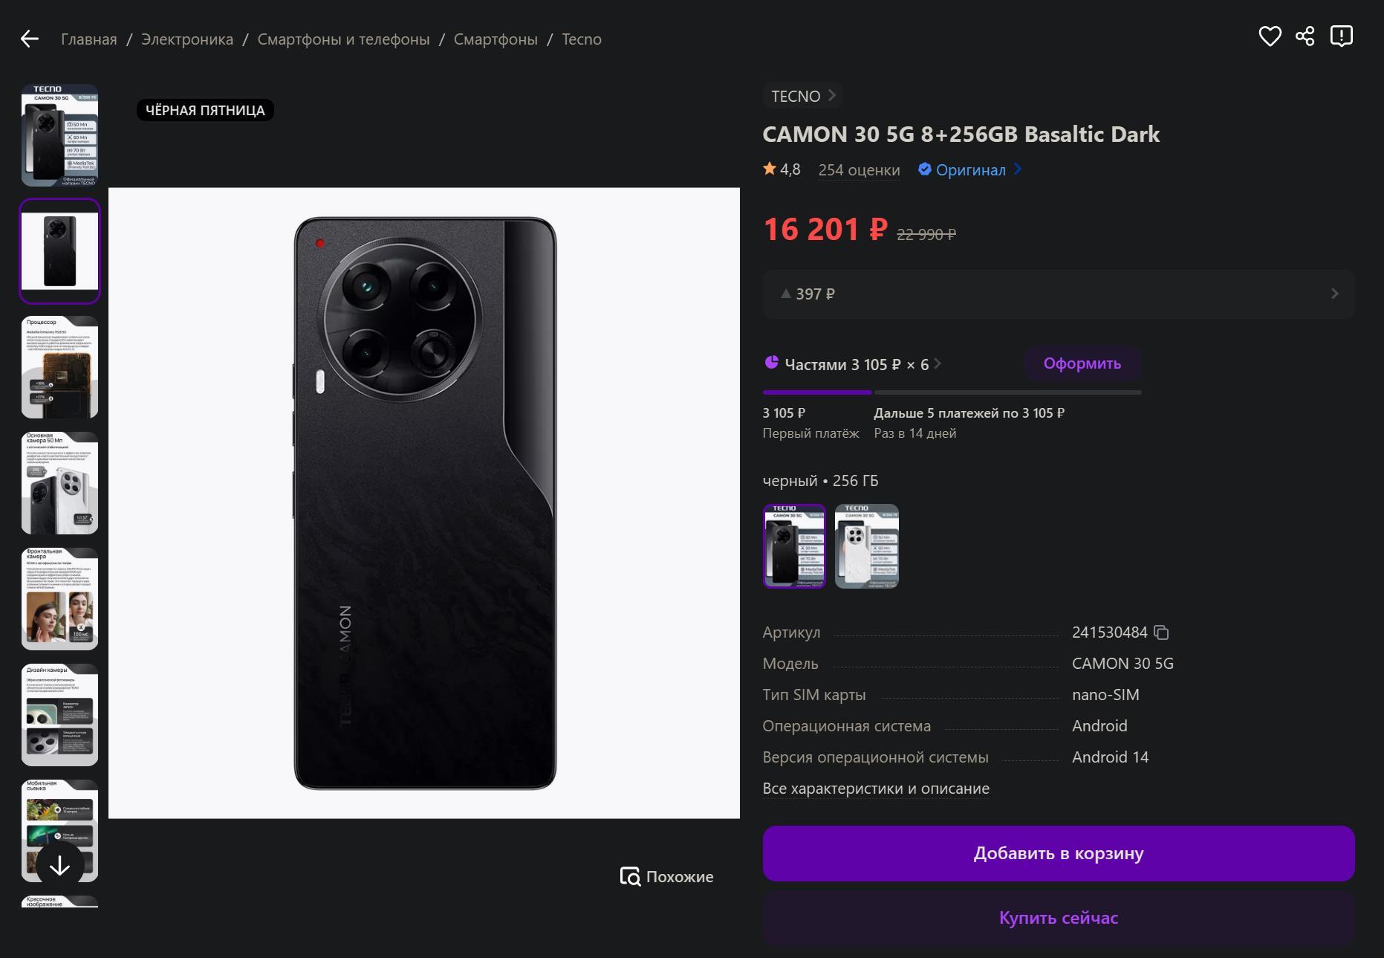The image size is (1384, 958).
Task: Select the black color variant
Action: [x=794, y=546]
